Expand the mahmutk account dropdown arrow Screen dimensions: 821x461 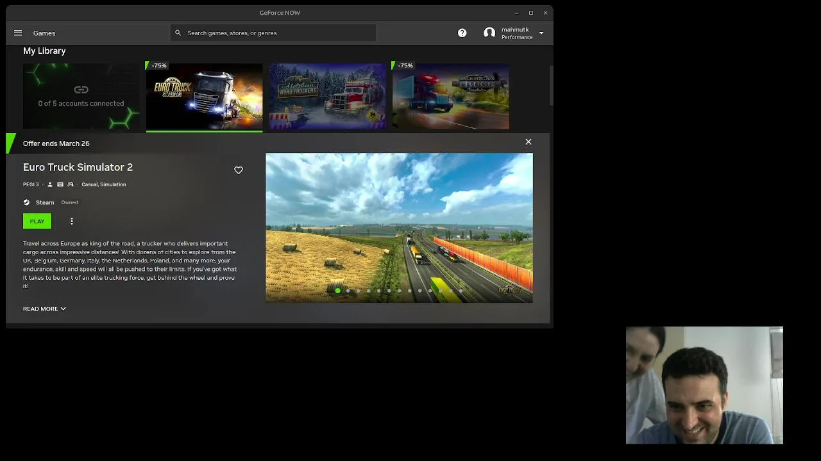[541, 33]
